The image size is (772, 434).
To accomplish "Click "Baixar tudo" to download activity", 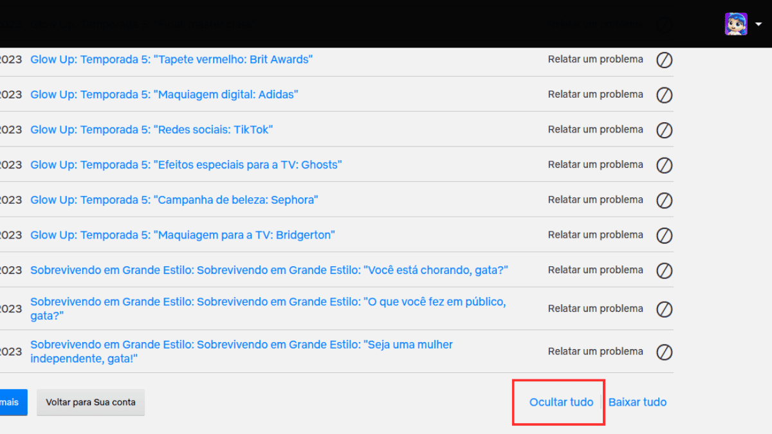I will tap(638, 402).
